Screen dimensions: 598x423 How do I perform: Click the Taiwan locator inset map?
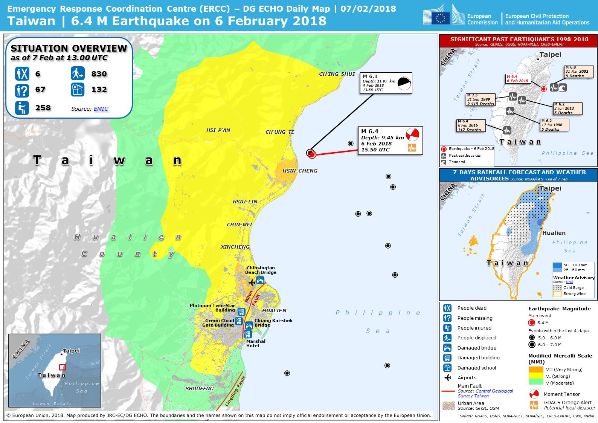coord(55,370)
